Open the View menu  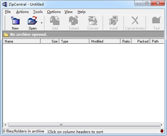[x=69, y=12]
